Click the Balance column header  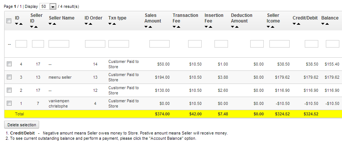click(330, 18)
